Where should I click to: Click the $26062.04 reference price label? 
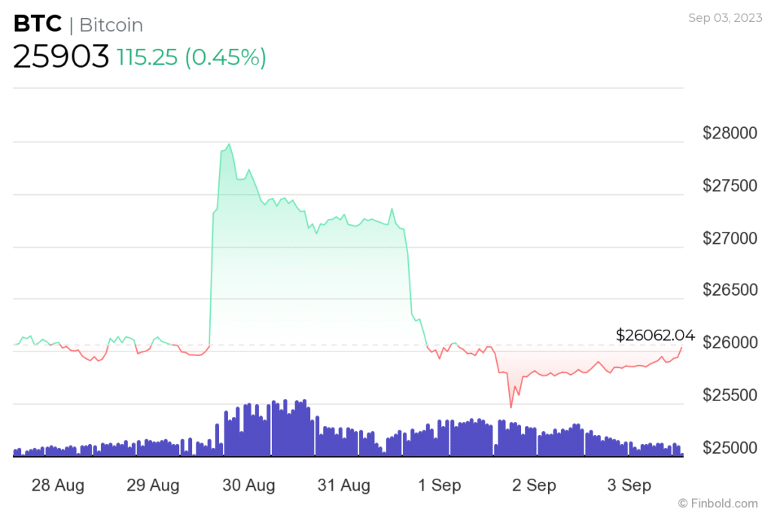[x=655, y=335]
